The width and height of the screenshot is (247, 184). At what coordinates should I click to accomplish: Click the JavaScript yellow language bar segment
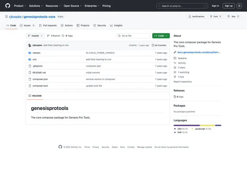point(207,125)
